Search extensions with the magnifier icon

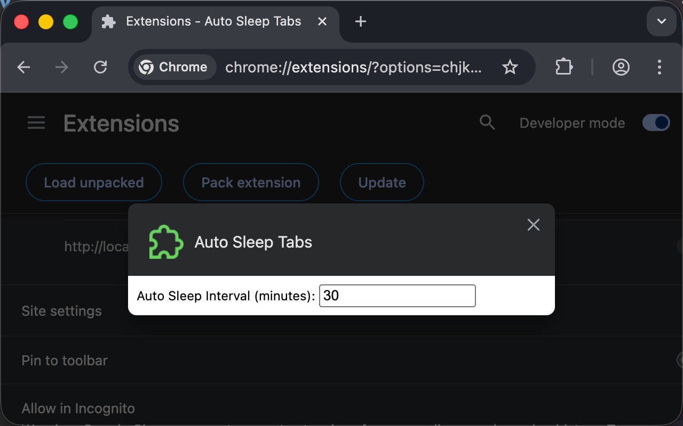pyautogui.click(x=487, y=123)
